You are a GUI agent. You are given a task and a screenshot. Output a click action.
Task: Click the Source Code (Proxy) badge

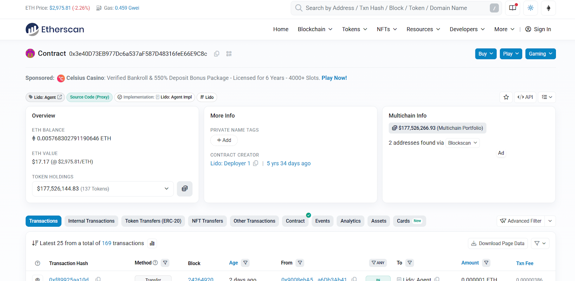click(89, 97)
